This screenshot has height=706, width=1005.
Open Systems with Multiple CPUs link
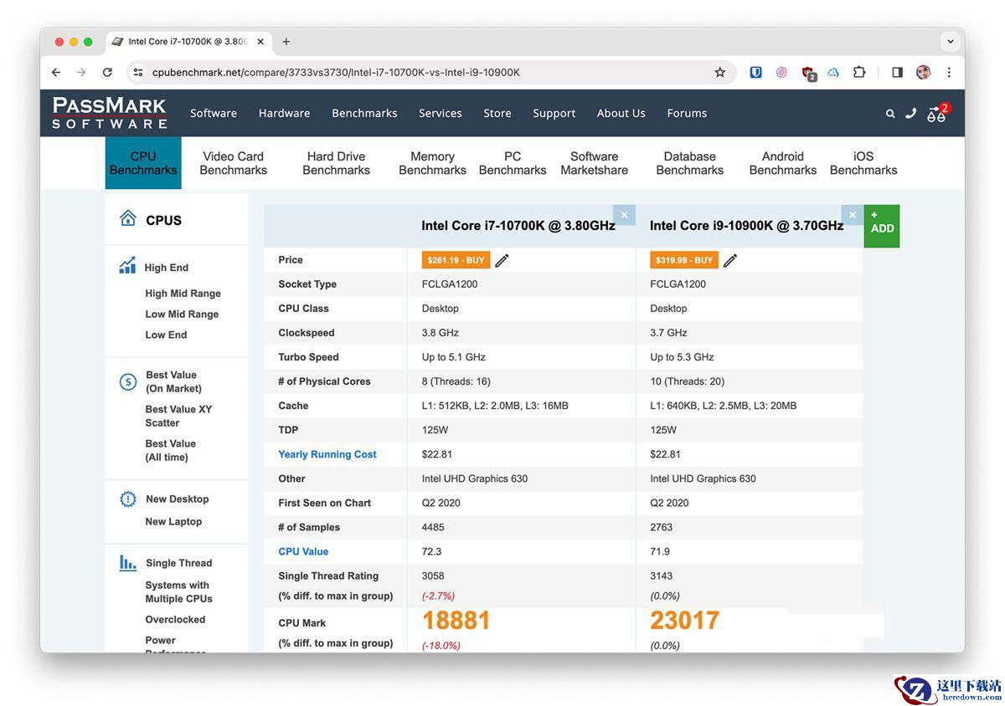(x=178, y=591)
